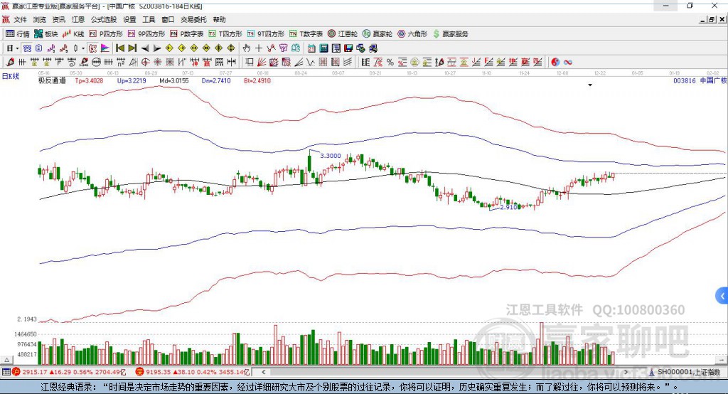Expand the candlestick style dropdown arrow
The height and width of the screenshot is (394, 728).
pos(83,48)
